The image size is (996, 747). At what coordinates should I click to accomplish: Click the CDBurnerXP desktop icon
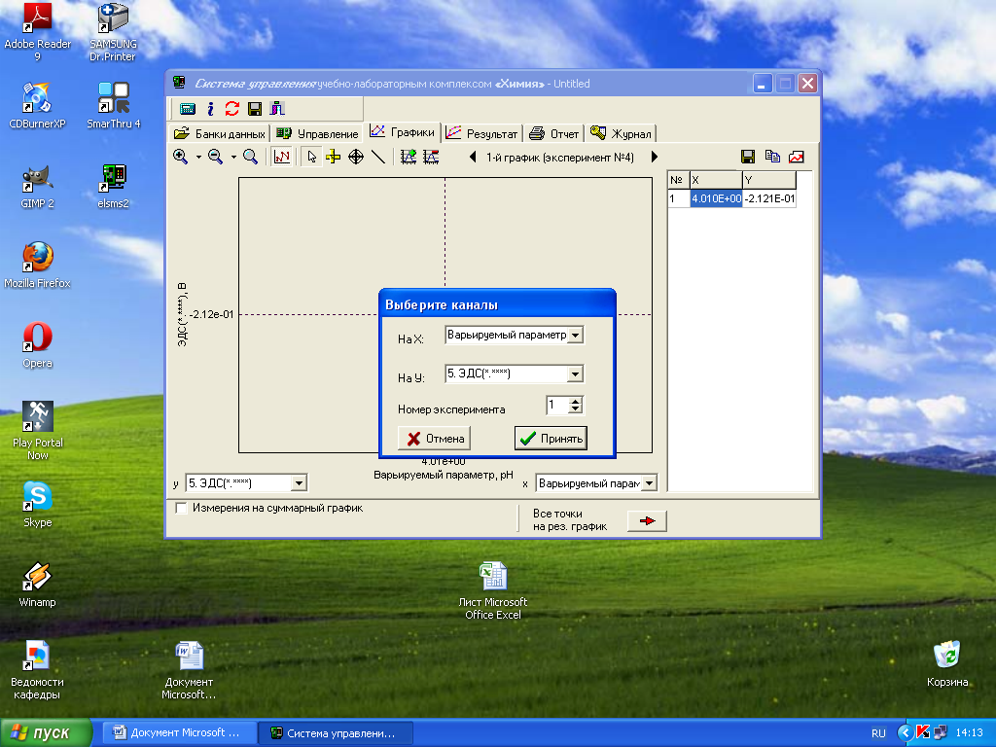38,106
